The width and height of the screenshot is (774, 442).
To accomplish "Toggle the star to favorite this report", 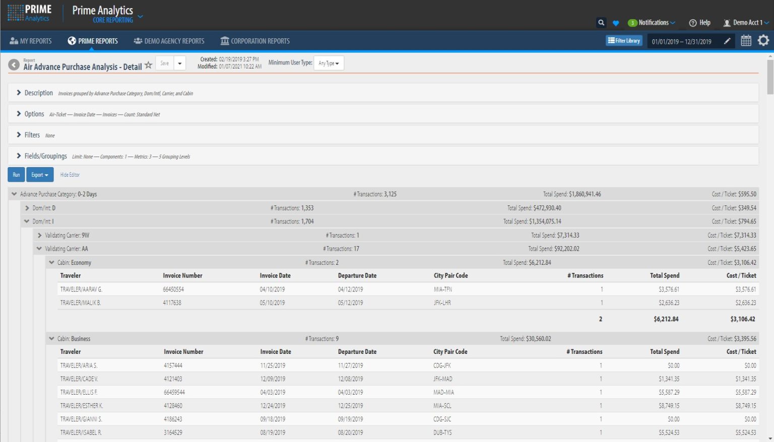I will click(x=148, y=64).
